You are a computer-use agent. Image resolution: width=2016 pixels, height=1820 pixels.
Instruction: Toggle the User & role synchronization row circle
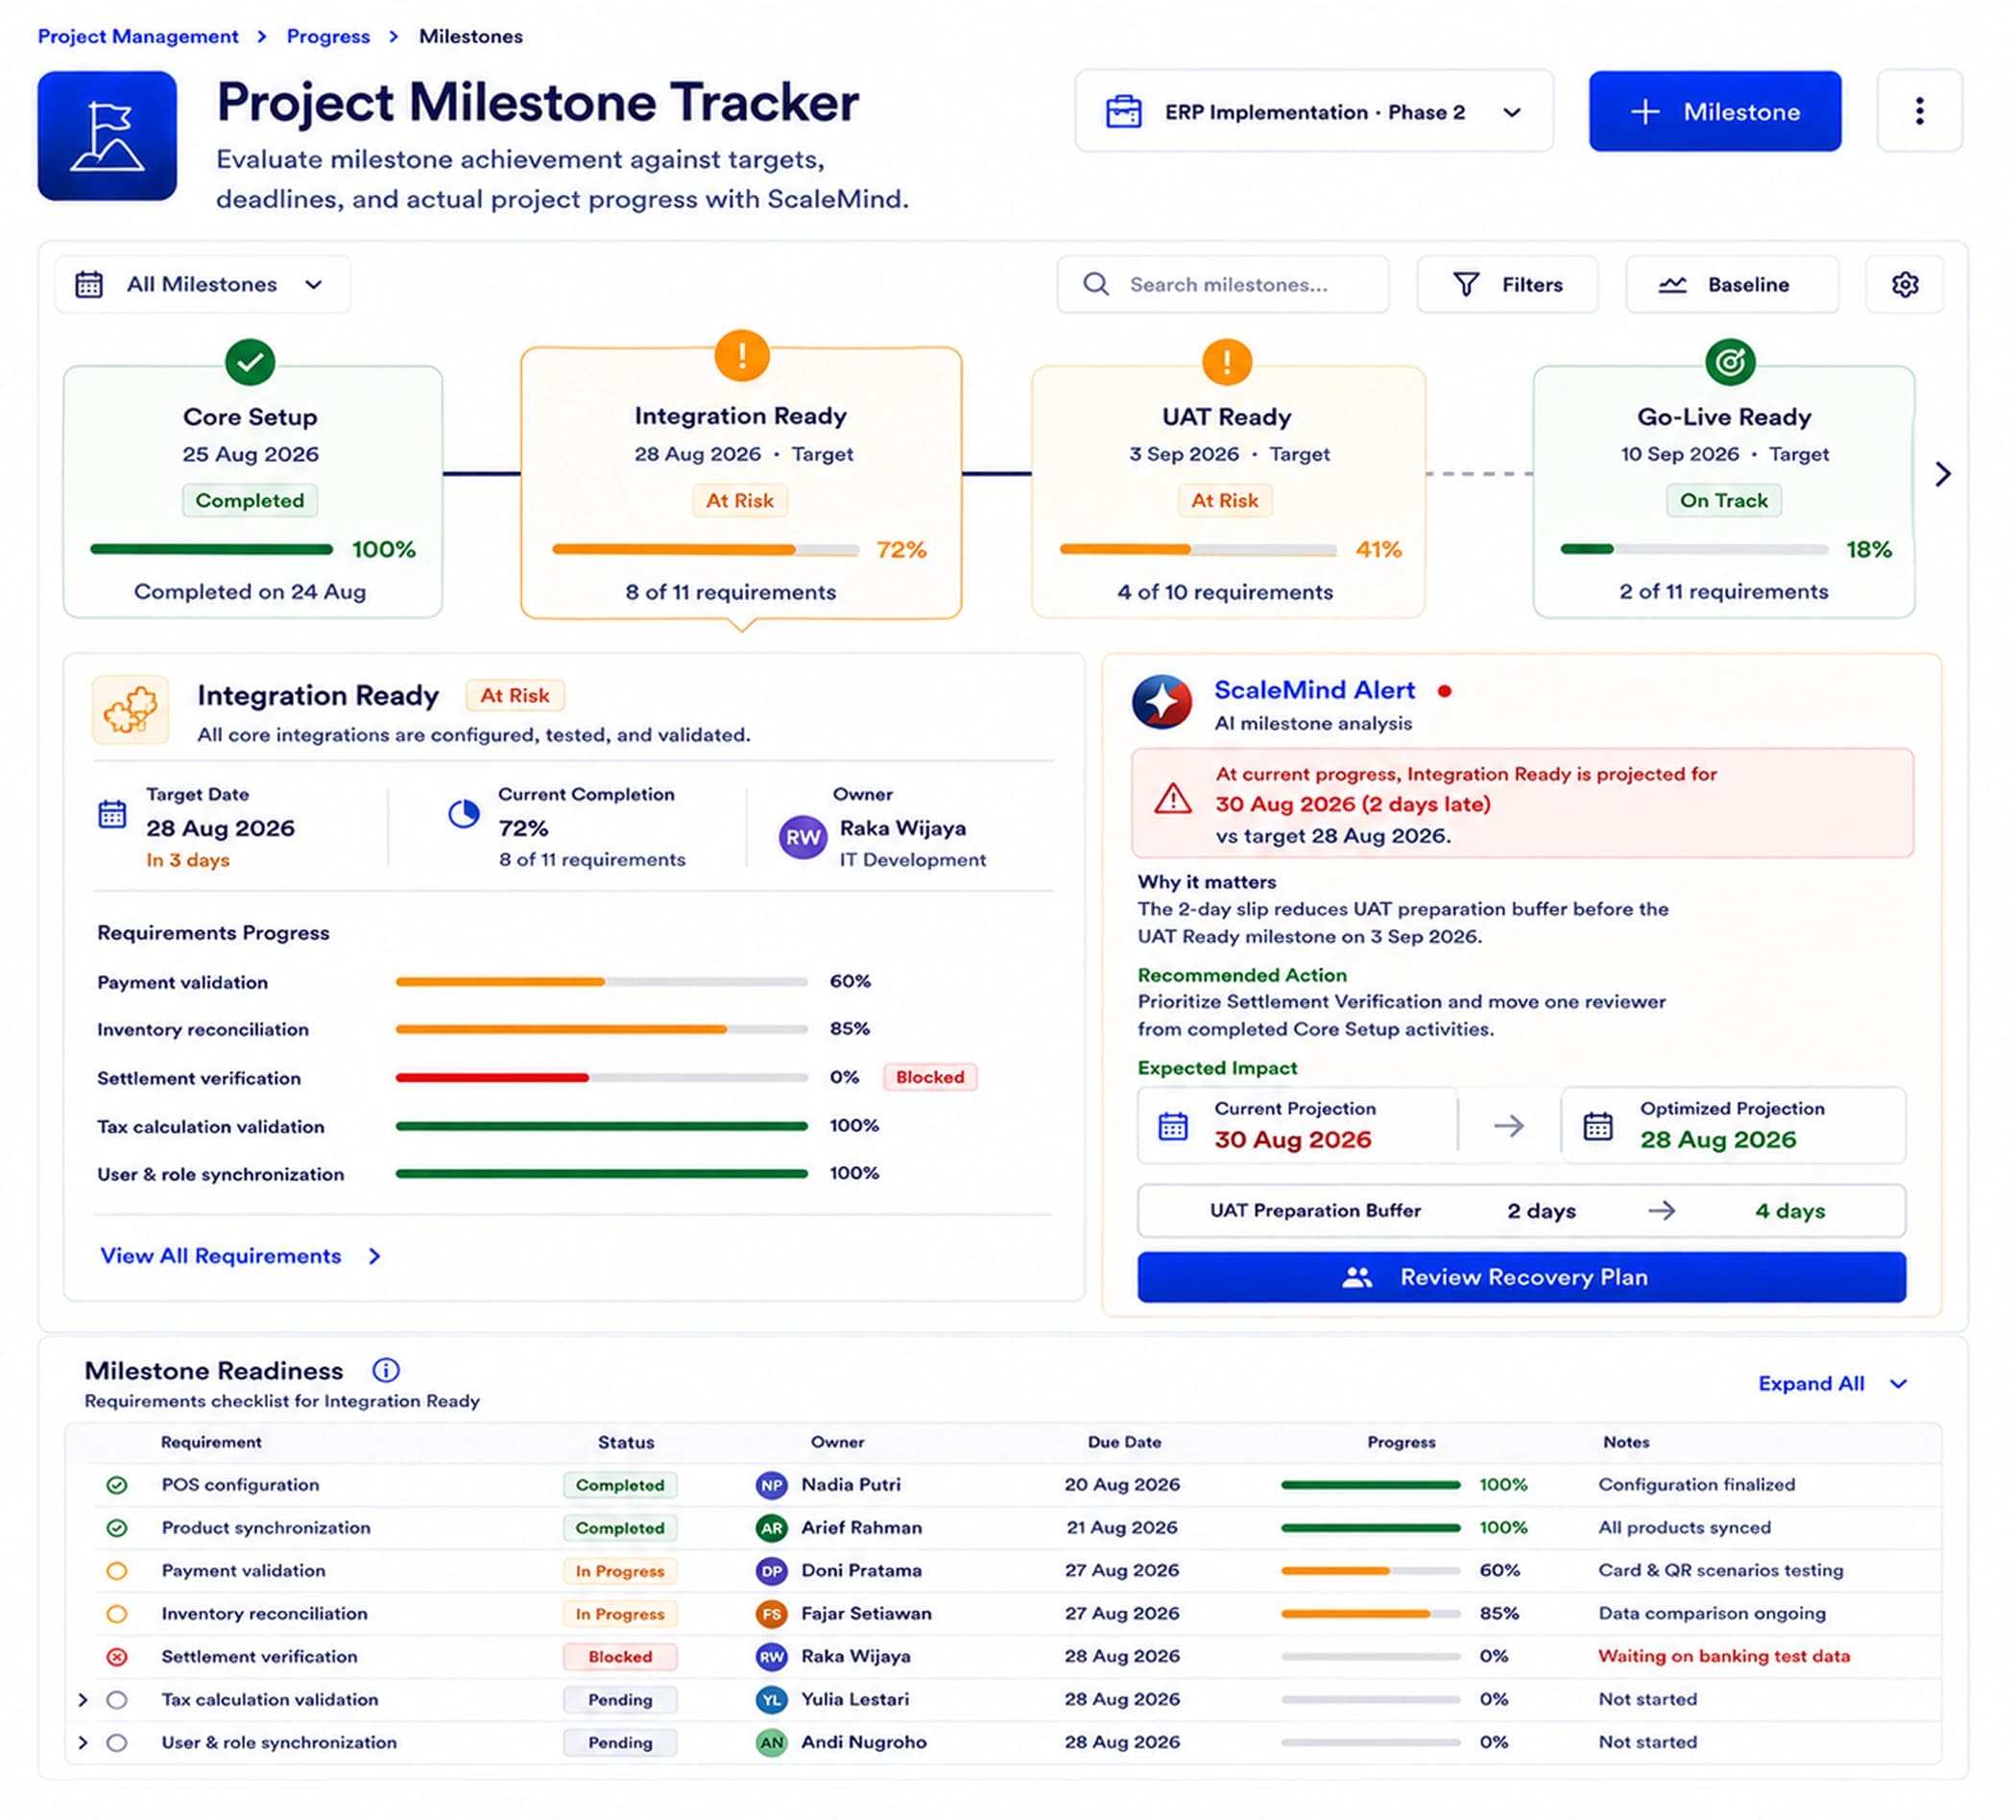[117, 1743]
